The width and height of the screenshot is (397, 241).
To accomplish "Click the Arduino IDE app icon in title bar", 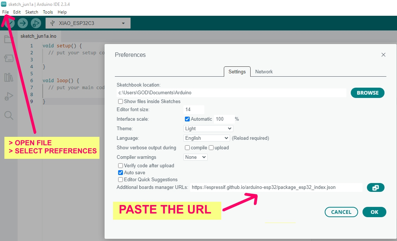I will pos(4,4).
